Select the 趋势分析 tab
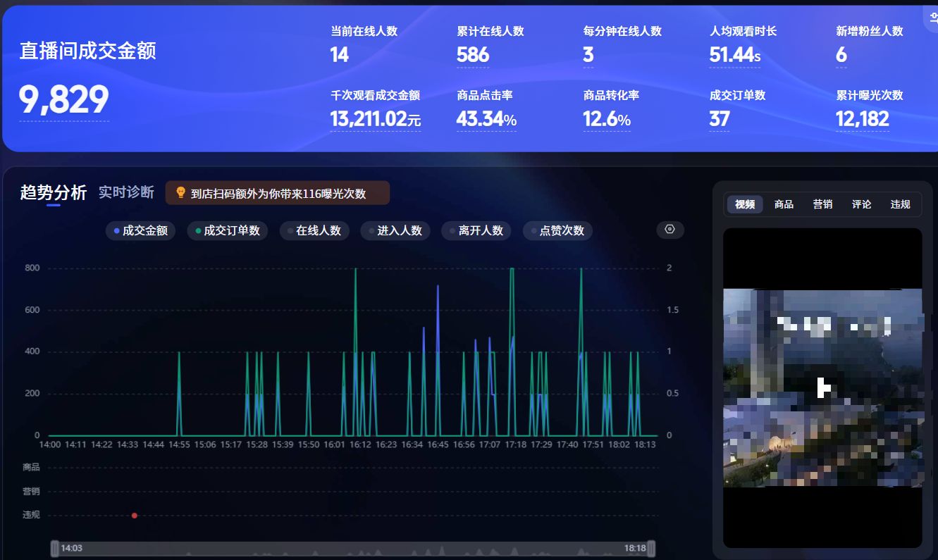 [54, 192]
